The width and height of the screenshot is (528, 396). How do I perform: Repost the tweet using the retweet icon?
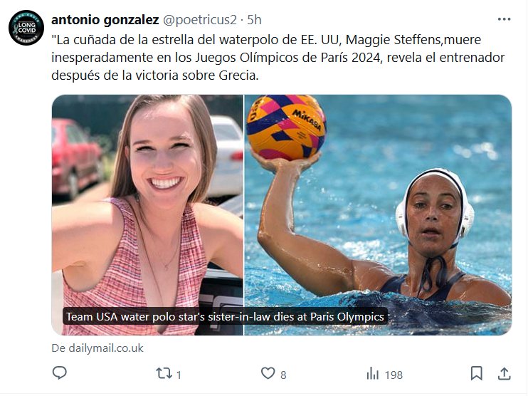(x=162, y=373)
